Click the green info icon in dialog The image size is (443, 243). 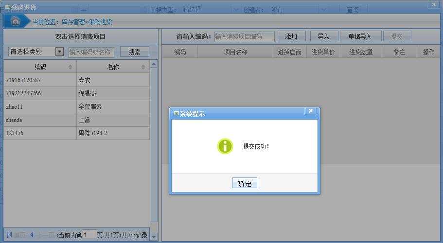click(x=225, y=146)
